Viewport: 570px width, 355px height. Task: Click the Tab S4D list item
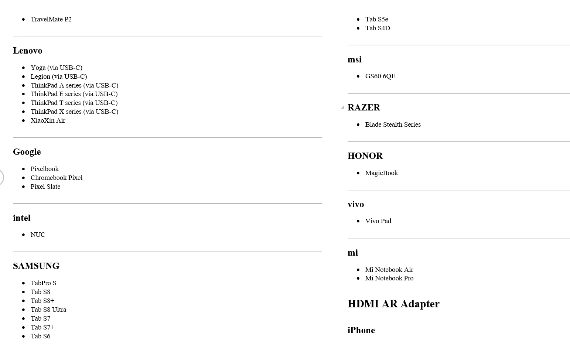point(378,28)
